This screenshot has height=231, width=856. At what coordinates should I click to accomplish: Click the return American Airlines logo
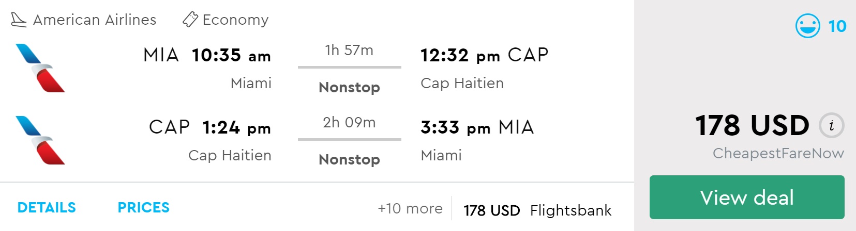click(x=40, y=140)
